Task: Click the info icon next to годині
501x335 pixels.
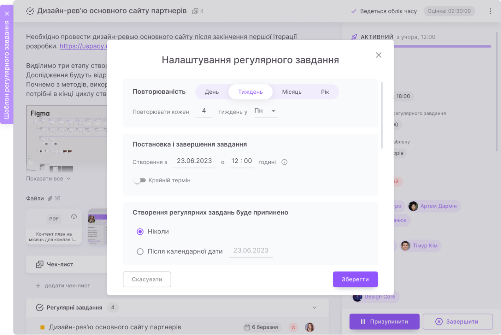Action: (284, 162)
